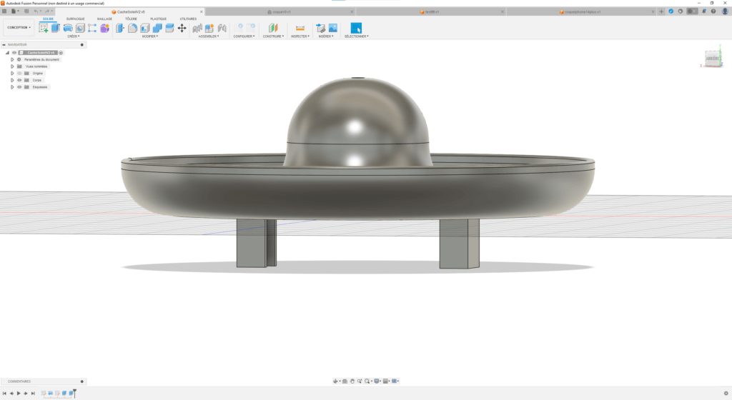Select the Press Pull tool

pyautogui.click(x=120, y=29)
